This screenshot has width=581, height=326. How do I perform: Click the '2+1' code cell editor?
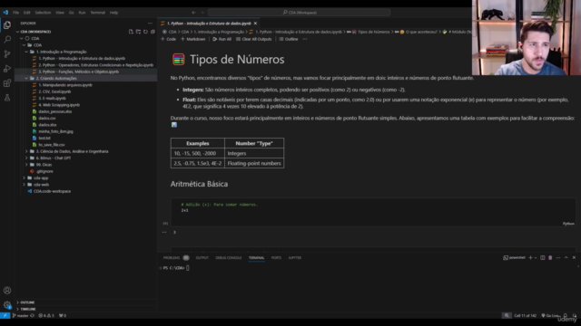click(373, 211)
